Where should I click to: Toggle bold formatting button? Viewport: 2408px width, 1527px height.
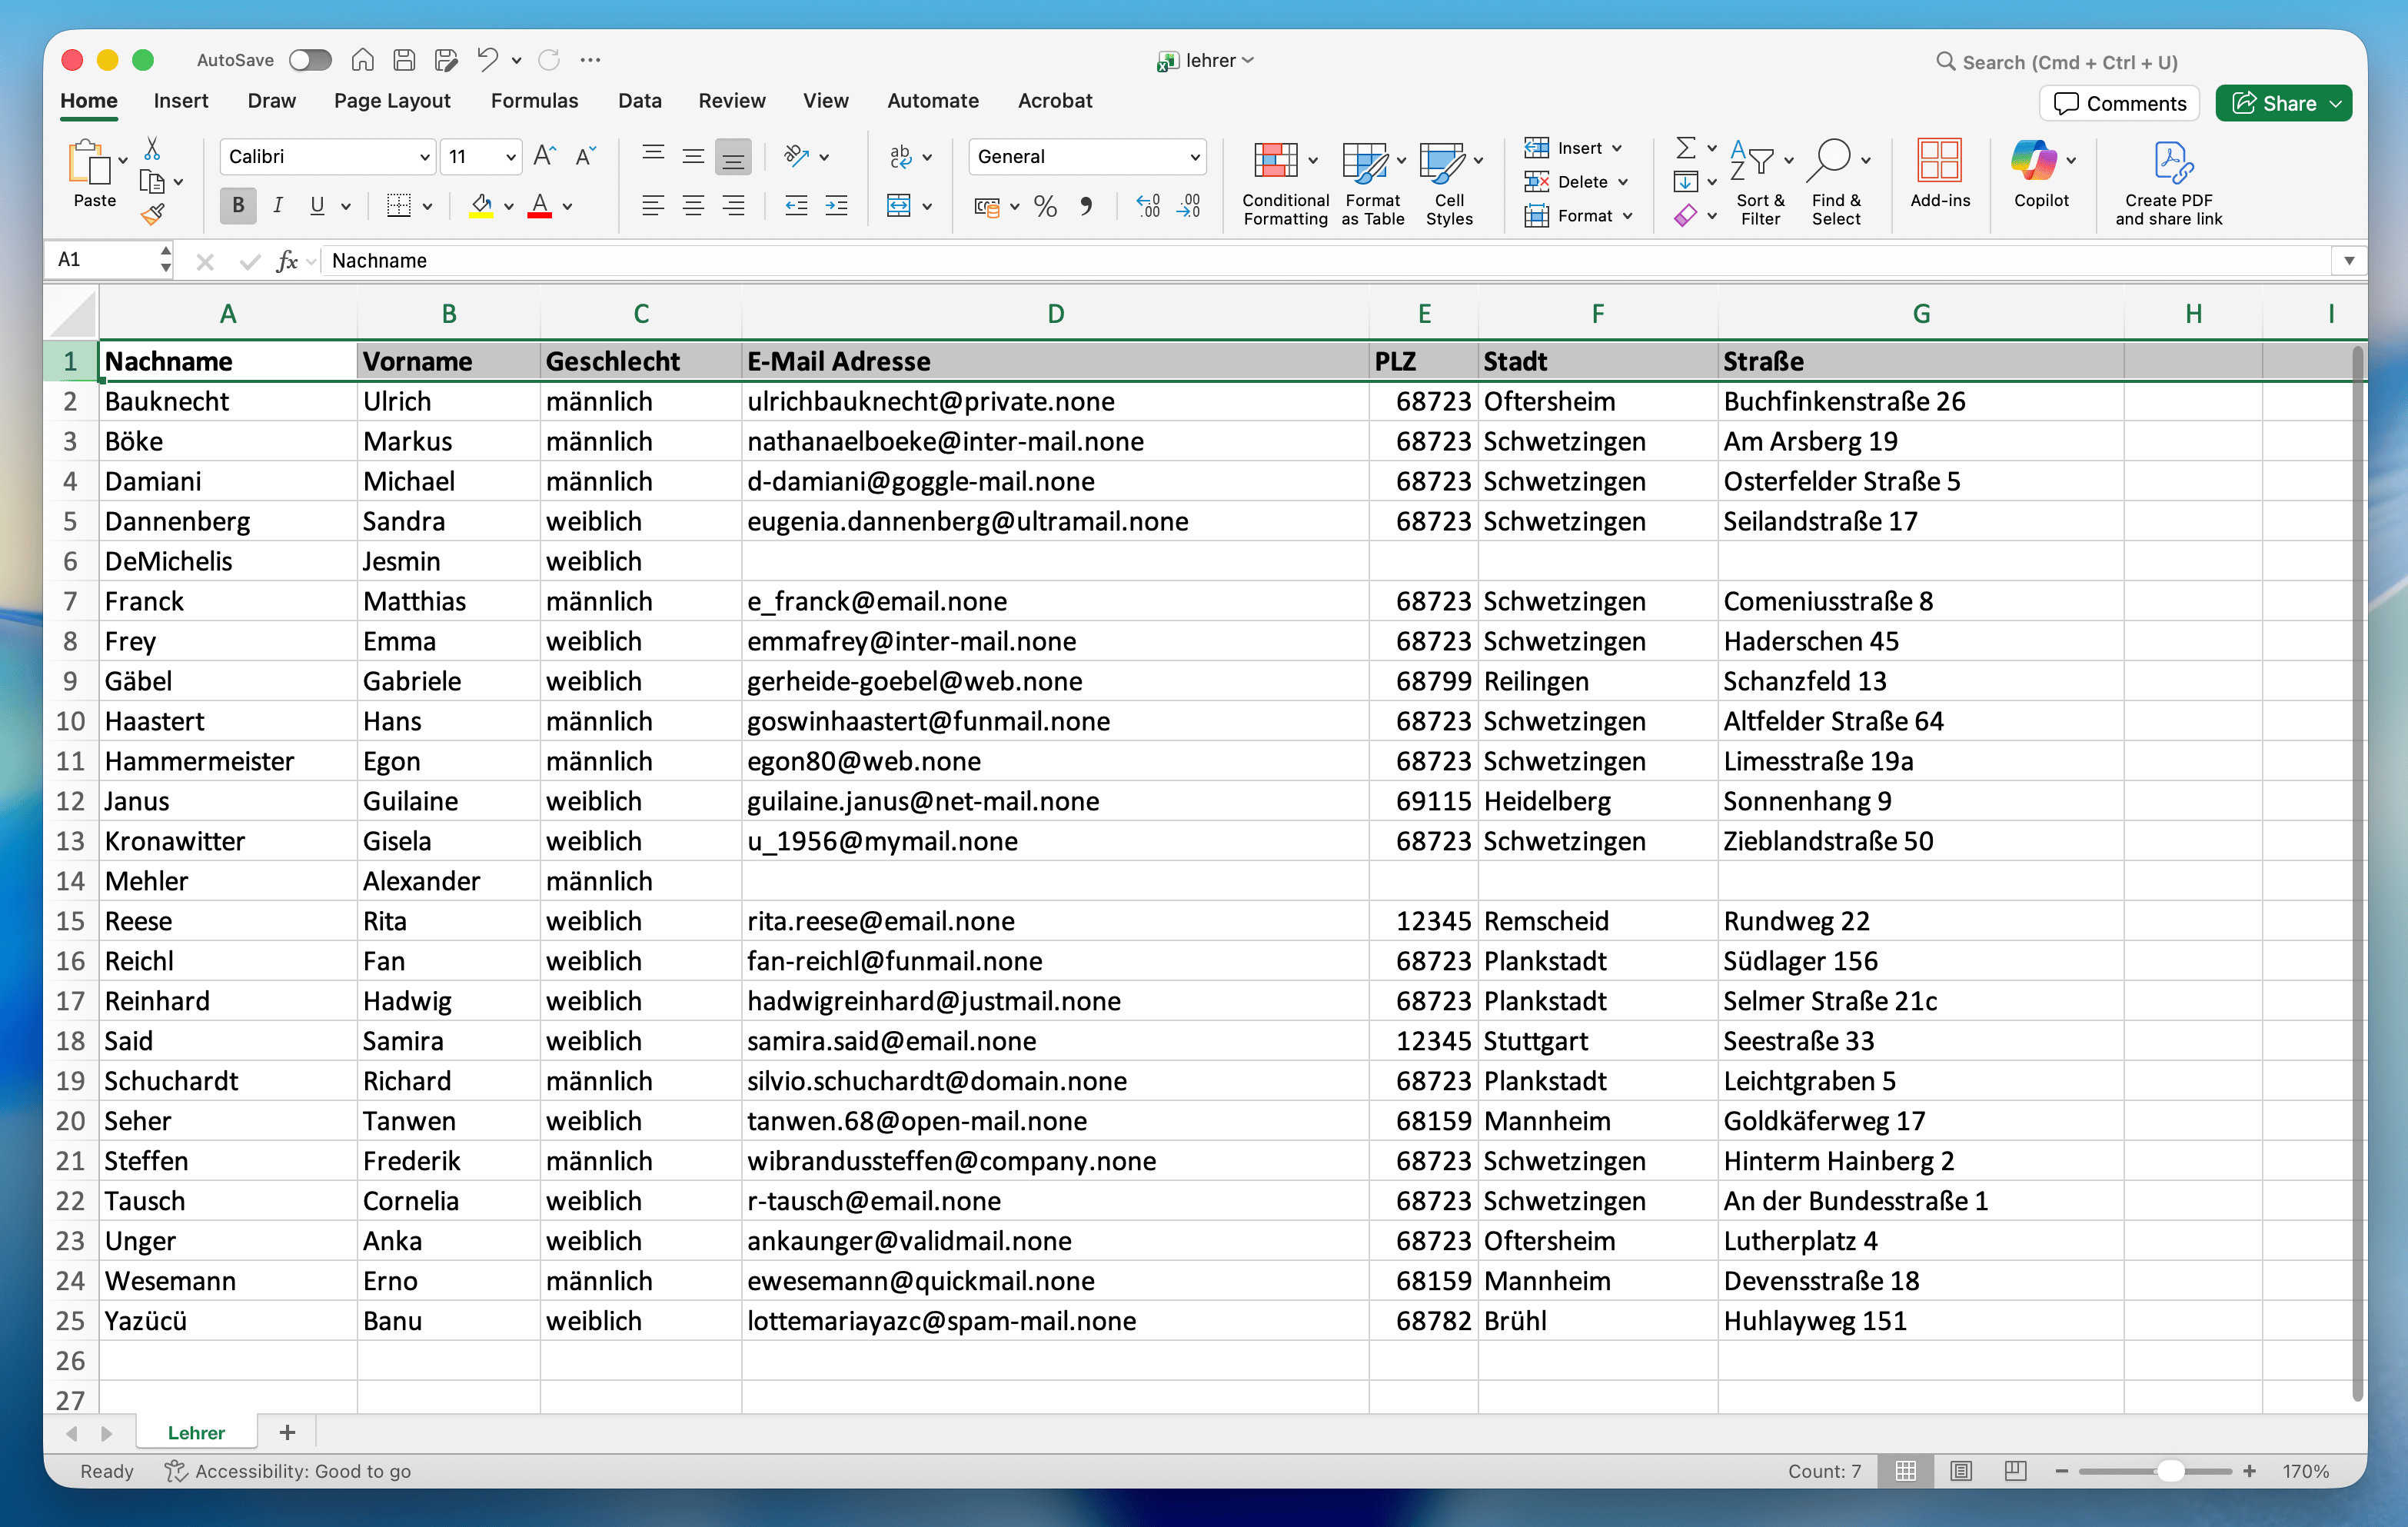(238, 206)
